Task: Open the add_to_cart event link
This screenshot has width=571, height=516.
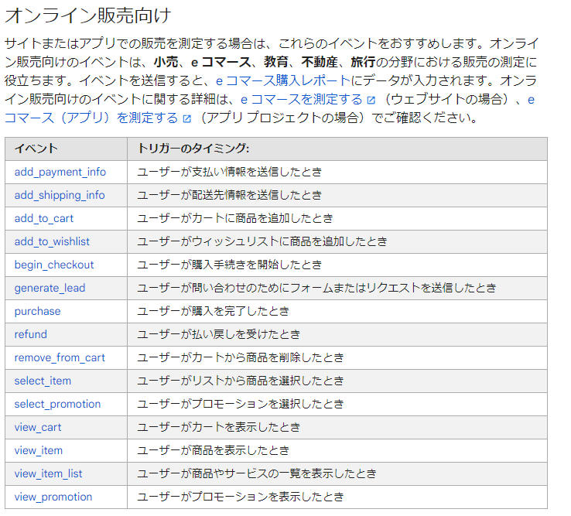Action: [x=43, y=218]
